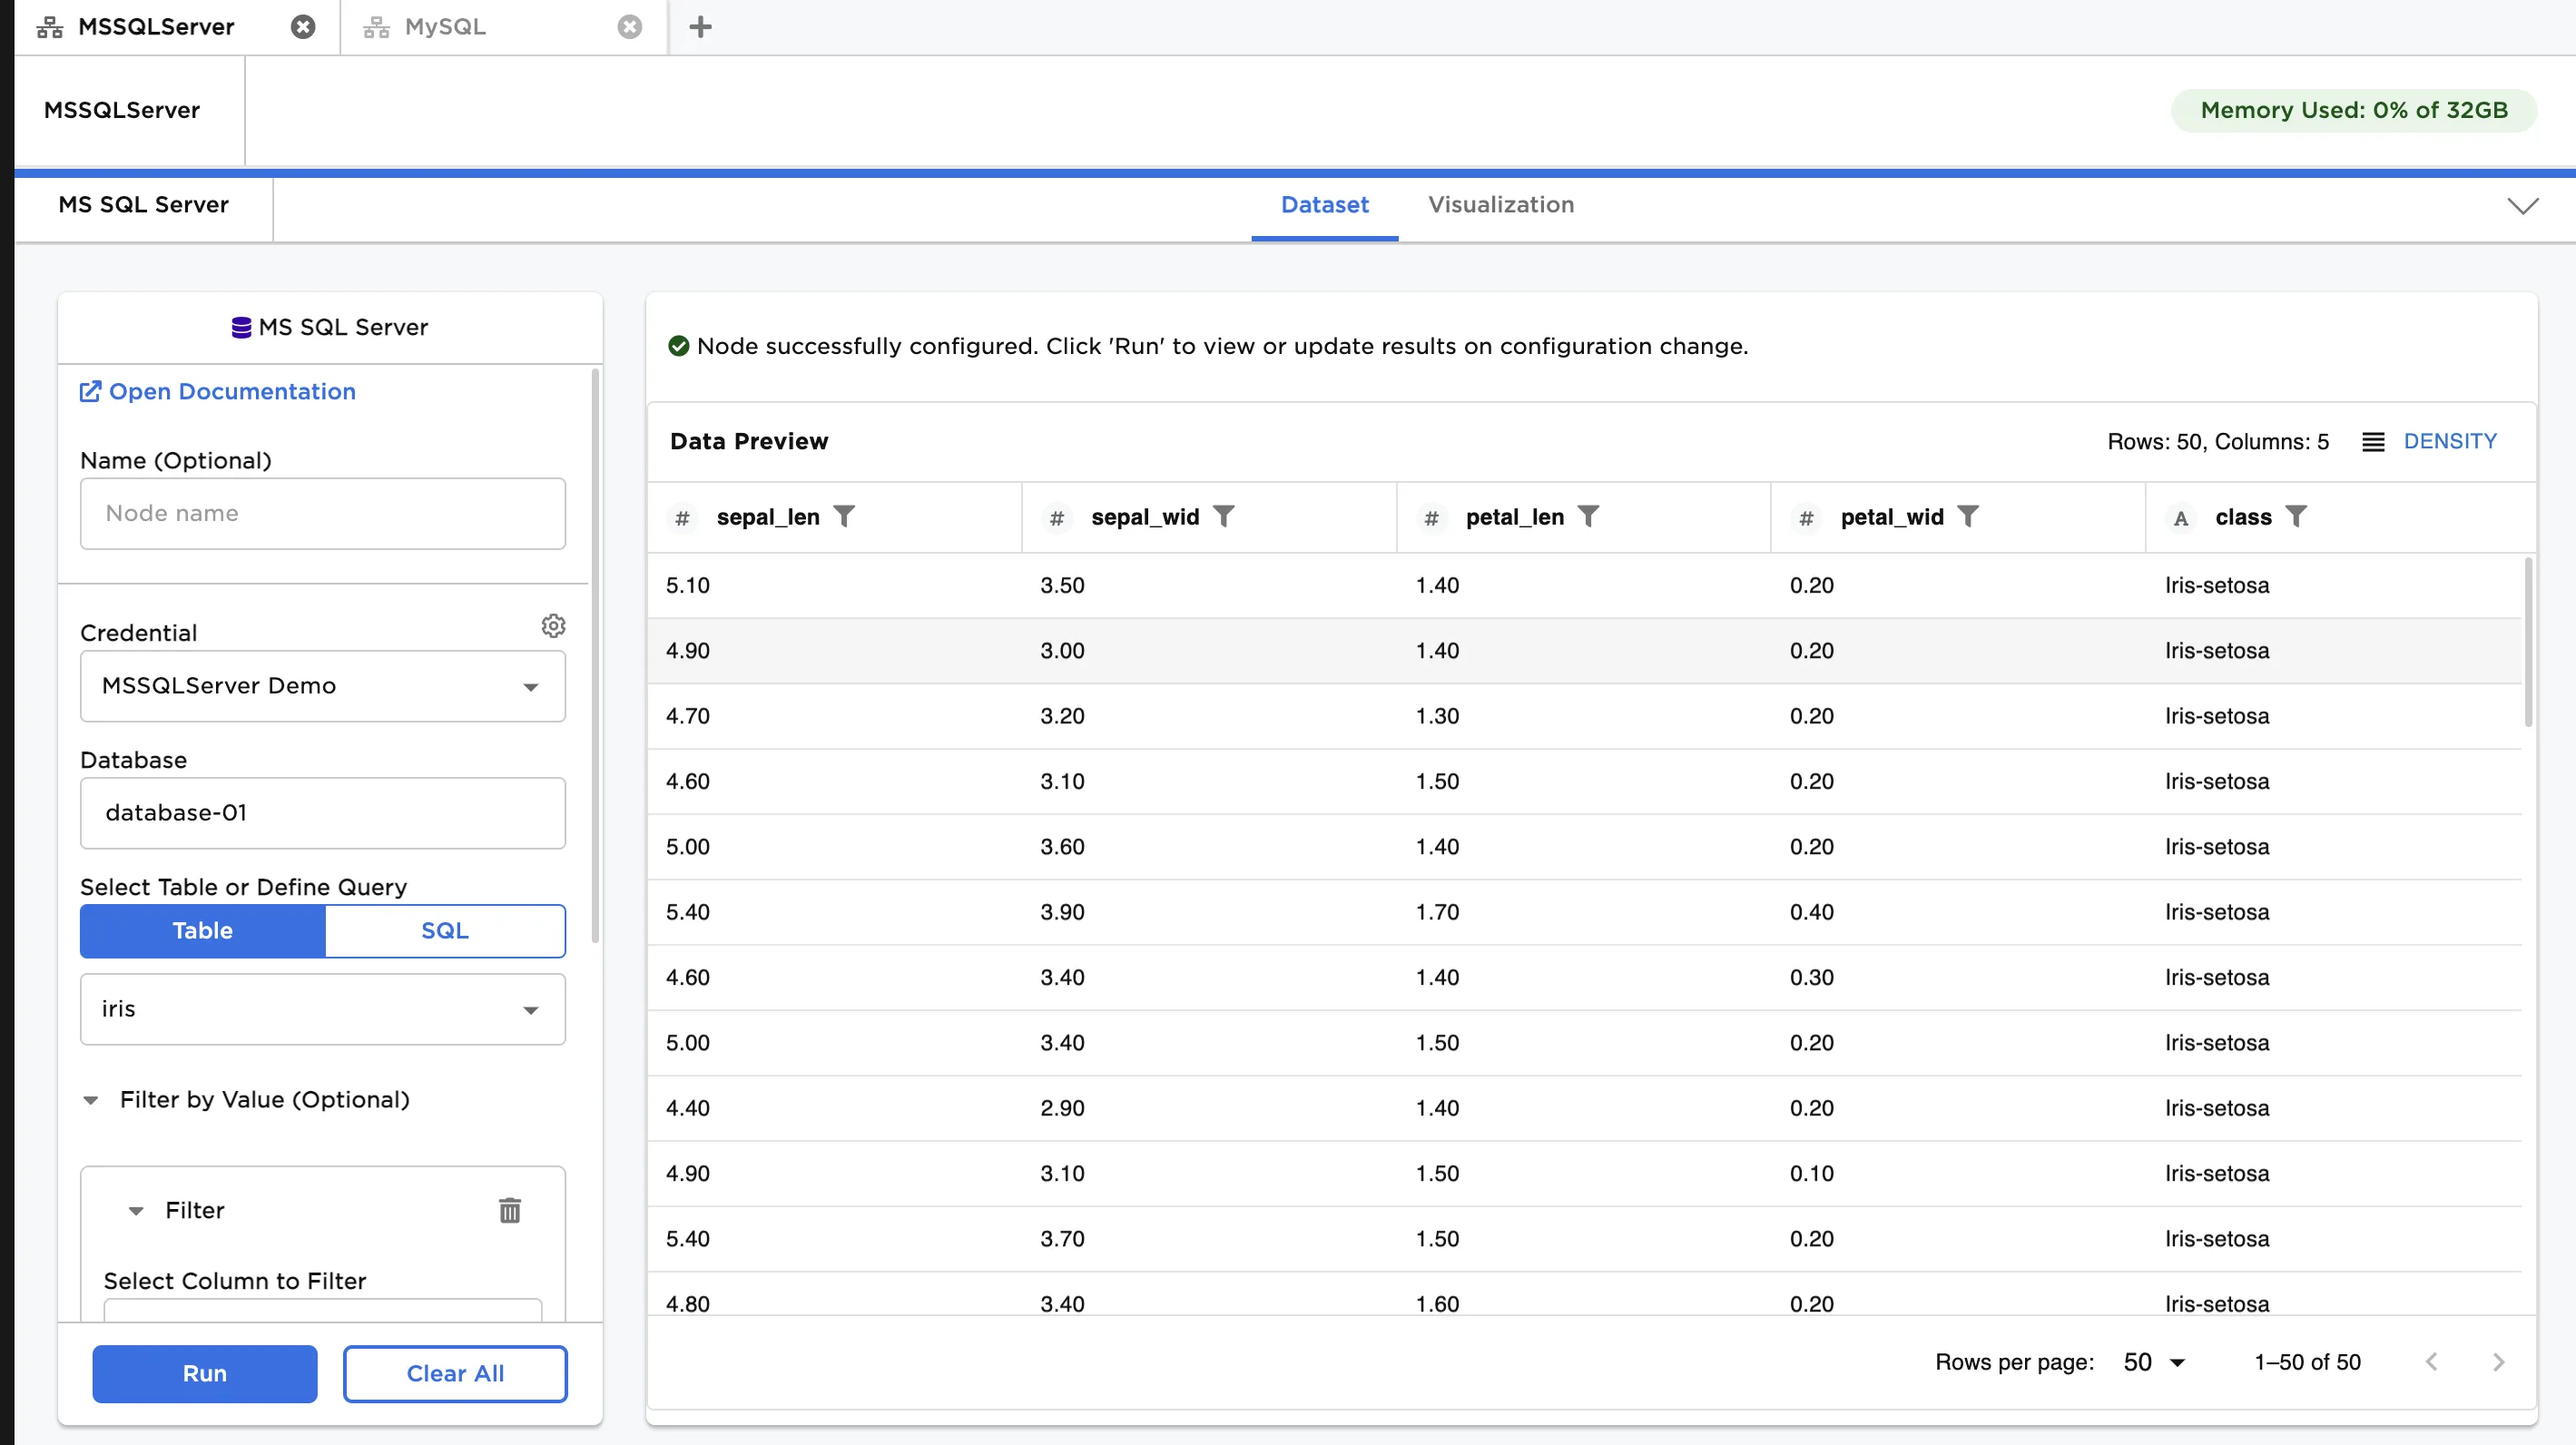The height and width of the screenshot is (1445, 2576).
Task: Open Documentation for MS SQL Server node
Action: point(216,391)
